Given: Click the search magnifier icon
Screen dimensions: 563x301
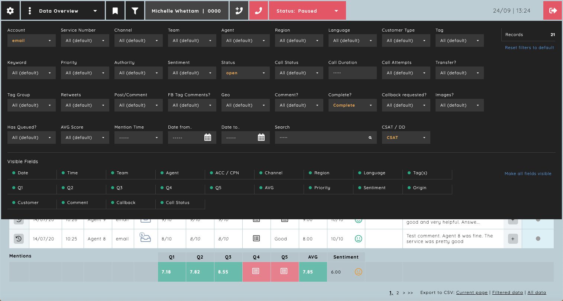Looking at the screenshot, I should coord(370,137).
